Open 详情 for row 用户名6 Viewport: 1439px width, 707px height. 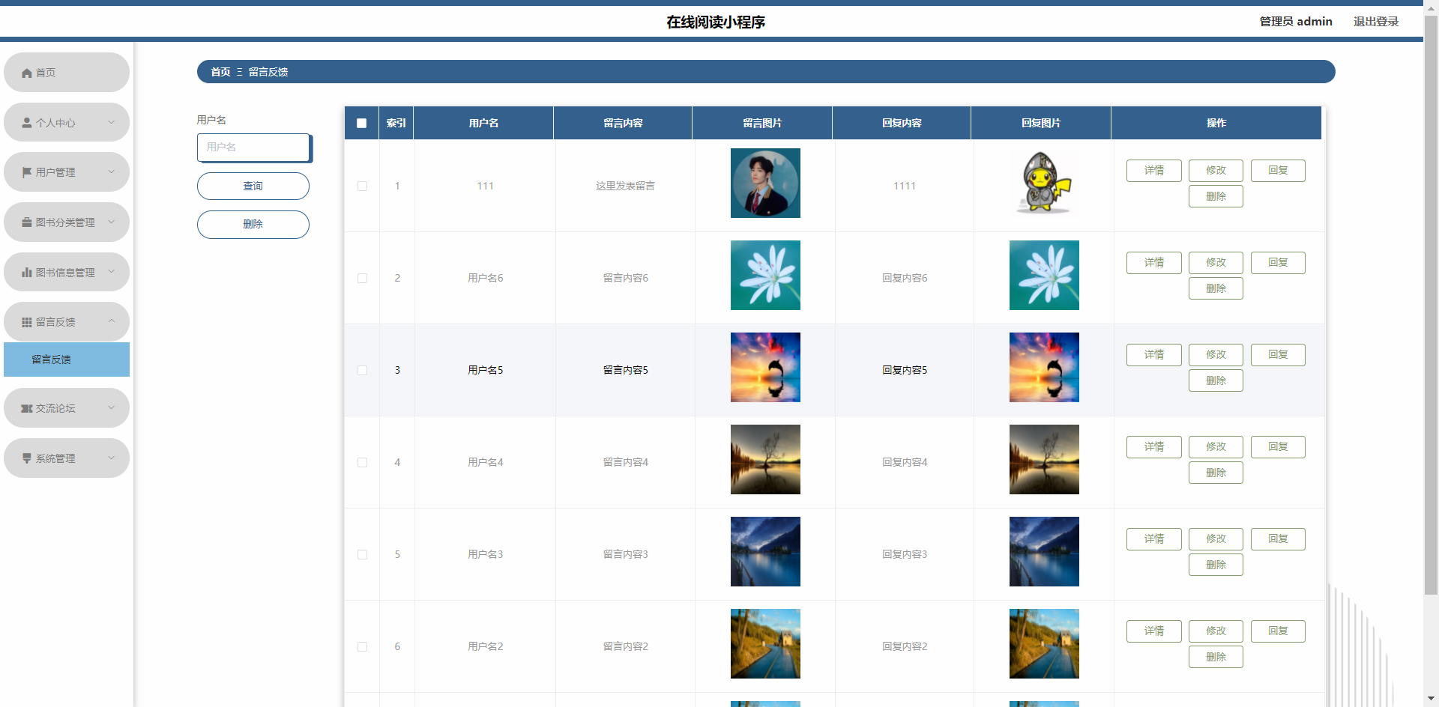point(1154,263)
